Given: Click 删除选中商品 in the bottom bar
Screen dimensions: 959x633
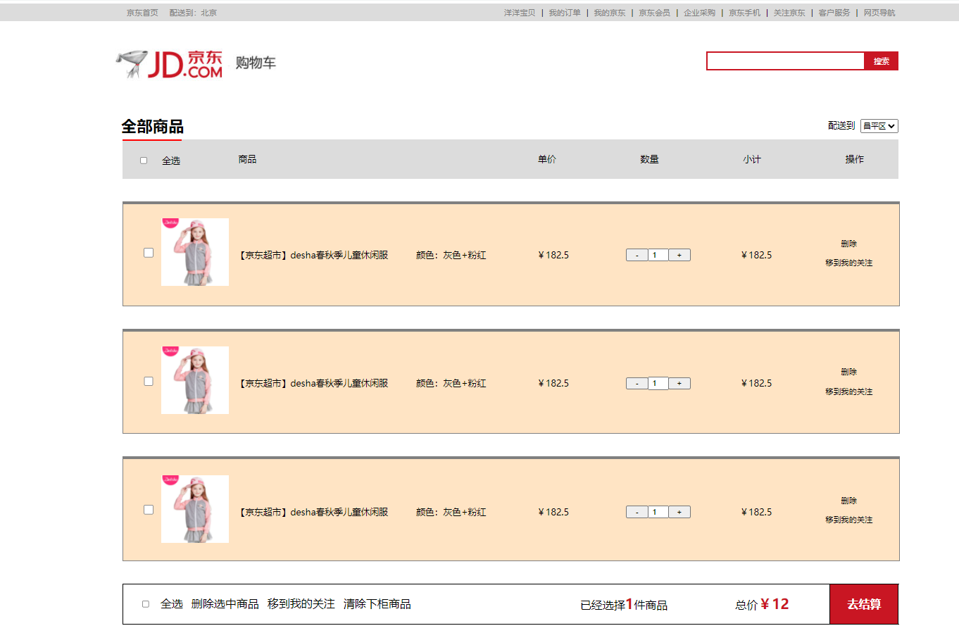Looking at the screenshot, I should tap(225, 604).
